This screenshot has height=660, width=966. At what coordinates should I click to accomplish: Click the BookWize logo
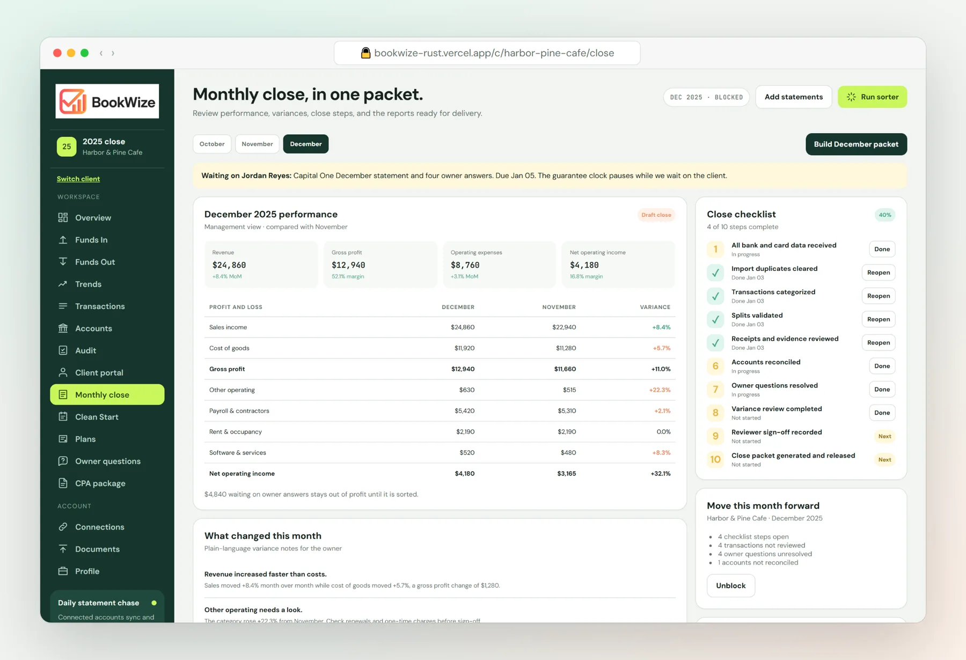pos(107,101)
